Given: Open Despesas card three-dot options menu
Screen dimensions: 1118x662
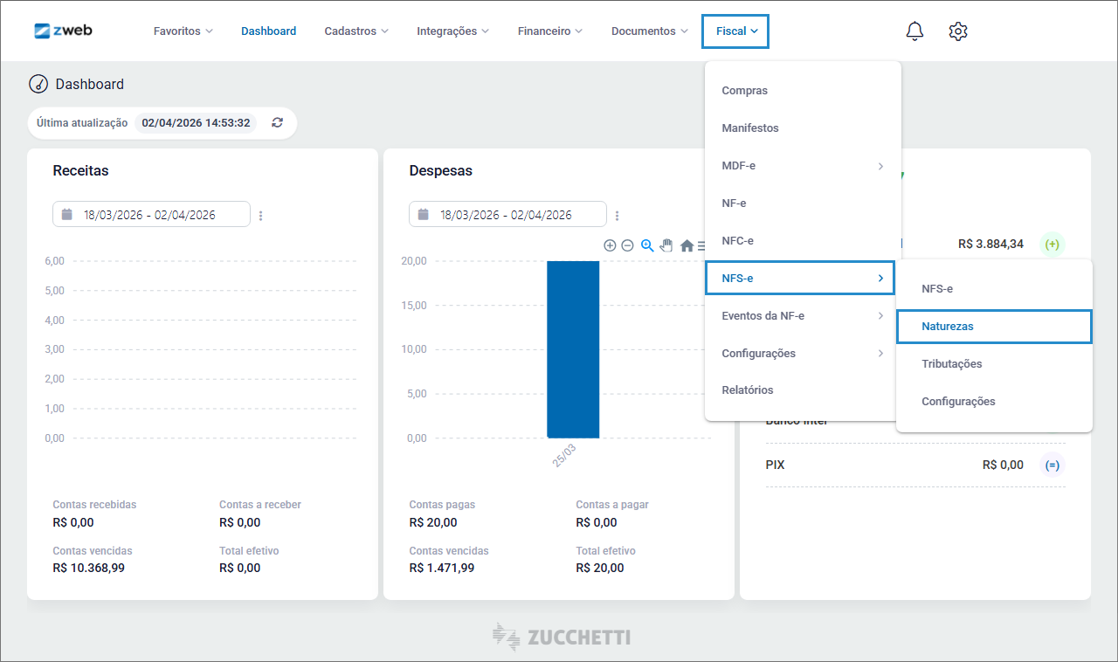Looking at the screenshot, I should (618, 215).
